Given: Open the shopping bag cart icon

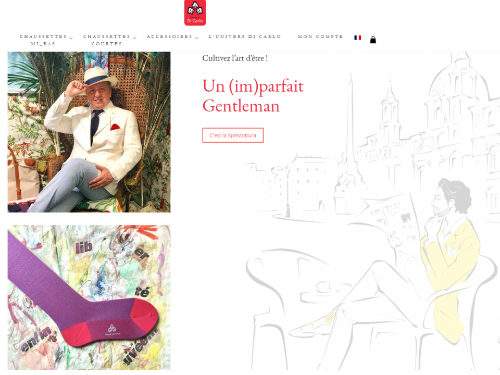Looking at the screenshot, I should coord(373,40).
